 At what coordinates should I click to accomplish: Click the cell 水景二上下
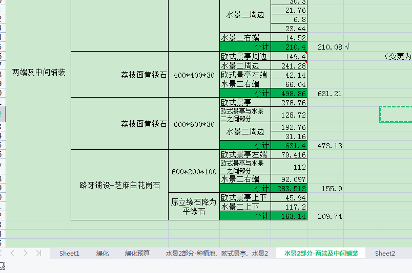(245, 206)
